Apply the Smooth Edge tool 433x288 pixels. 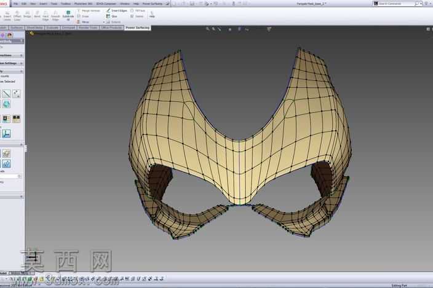pos(55,16)
